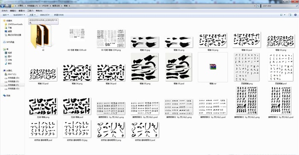This screenshot has height=155, width=299.
Task: Select the AI folder icon
Action: [x=41, y=36]
